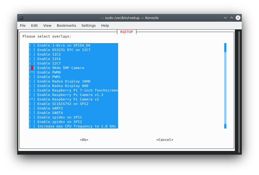Confirm selection with the Ok button
This screenshot has height=175, width=259.
[x=84, y=139]
